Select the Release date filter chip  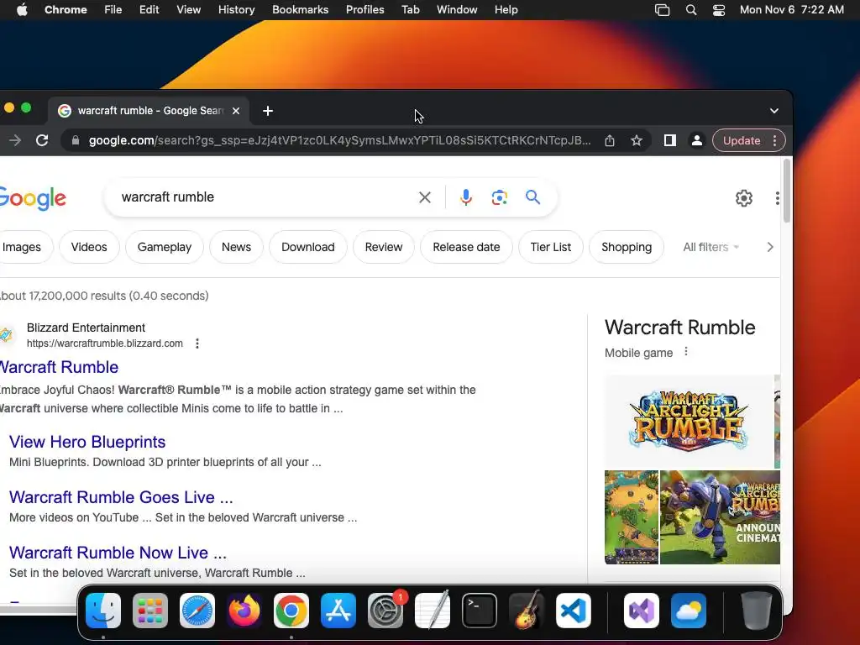(466, 248)
